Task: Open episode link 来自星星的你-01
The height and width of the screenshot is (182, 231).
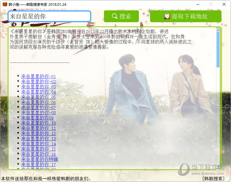Action: [x=38, y=77]
